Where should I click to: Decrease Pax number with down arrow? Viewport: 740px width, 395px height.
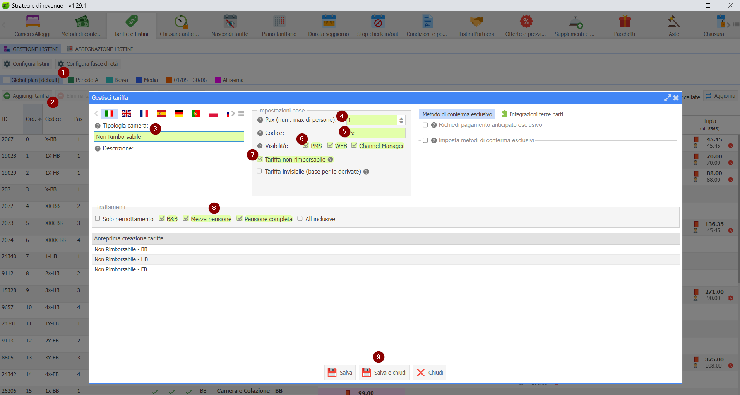pos(401,123)
